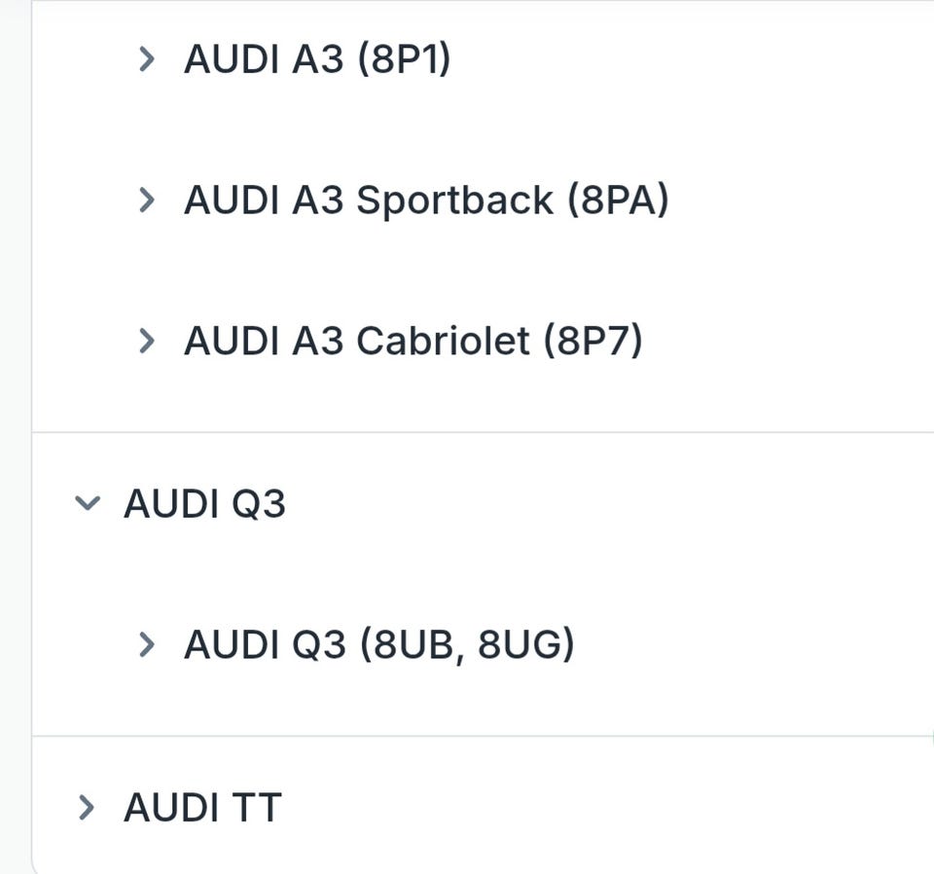The width and height of the screenshot is (934, 874).
Task: Click the 8P7 model code text
Action: click(x=593, y=341)
